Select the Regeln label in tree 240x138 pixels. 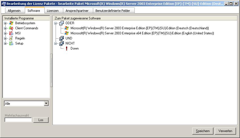pos(20,38)
